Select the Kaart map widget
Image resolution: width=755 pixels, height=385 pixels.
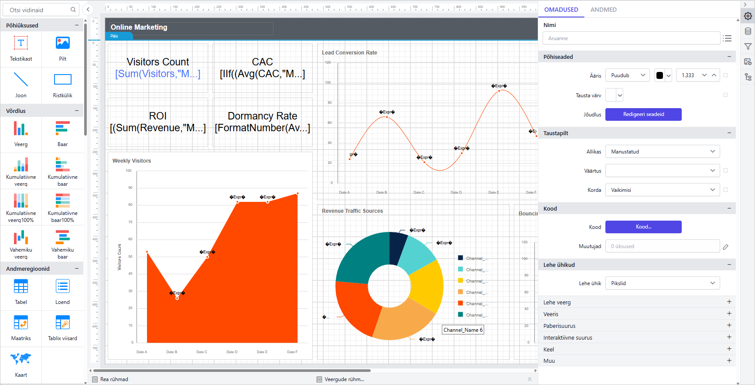coord(21,365)
